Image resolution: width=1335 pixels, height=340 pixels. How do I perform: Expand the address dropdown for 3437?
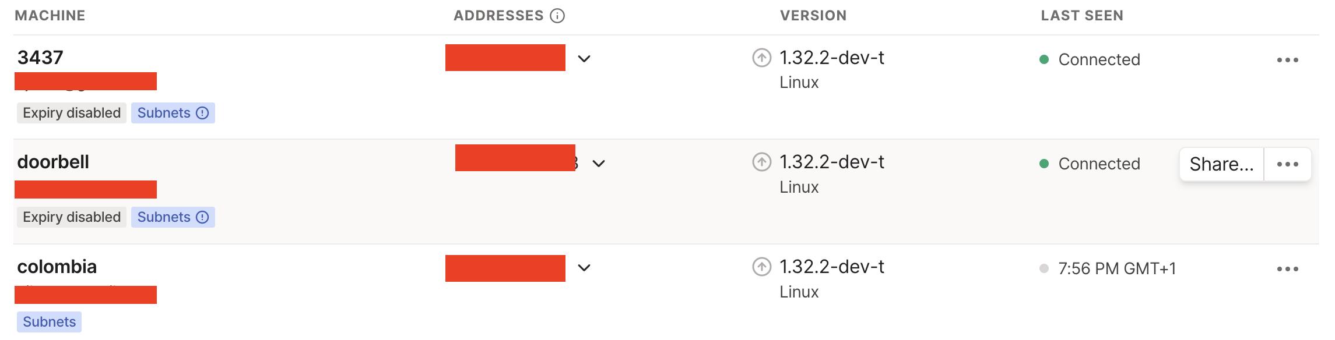coord(584,59)
